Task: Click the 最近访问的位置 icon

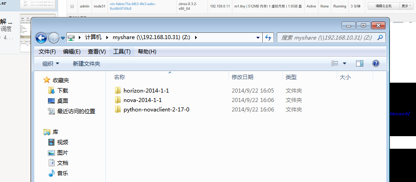Action: 51,111
